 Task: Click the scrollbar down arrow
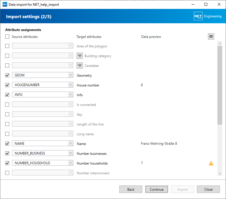point(220,174)
